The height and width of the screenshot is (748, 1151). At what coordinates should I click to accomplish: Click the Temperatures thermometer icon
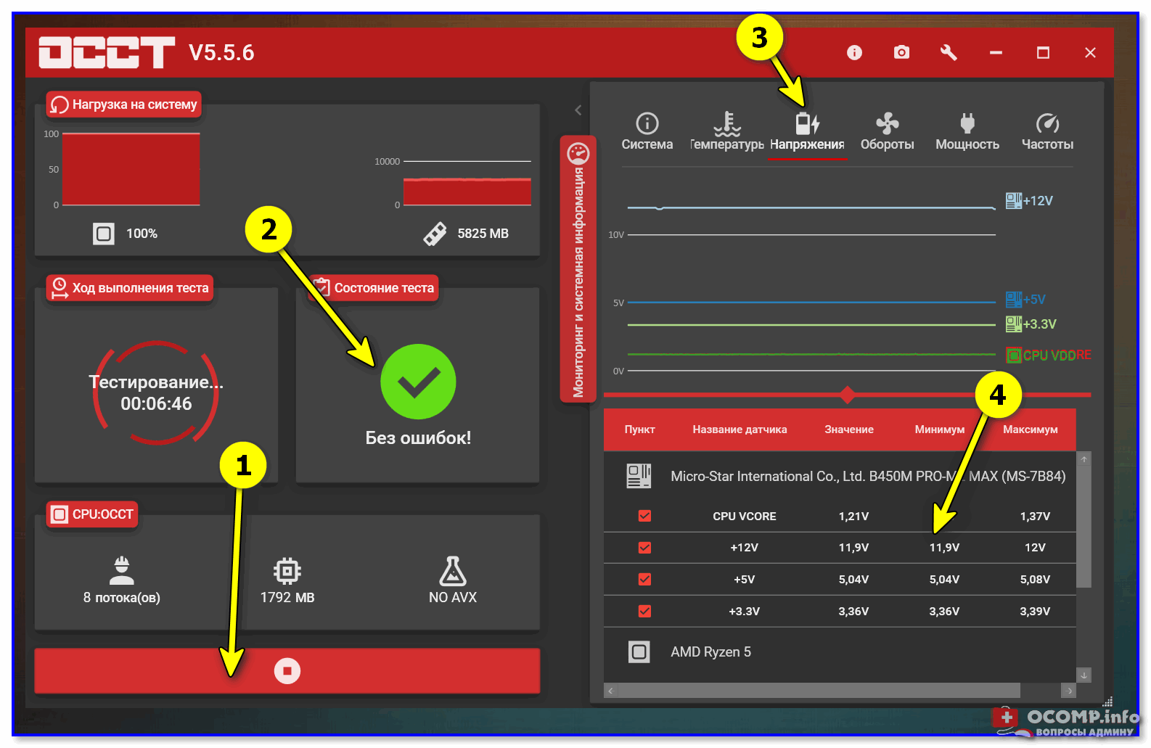pyautogui.click(x=726, y=124)
